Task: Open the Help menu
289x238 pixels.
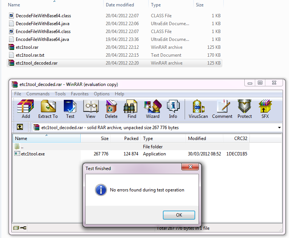Action: [x=119, y=93]
